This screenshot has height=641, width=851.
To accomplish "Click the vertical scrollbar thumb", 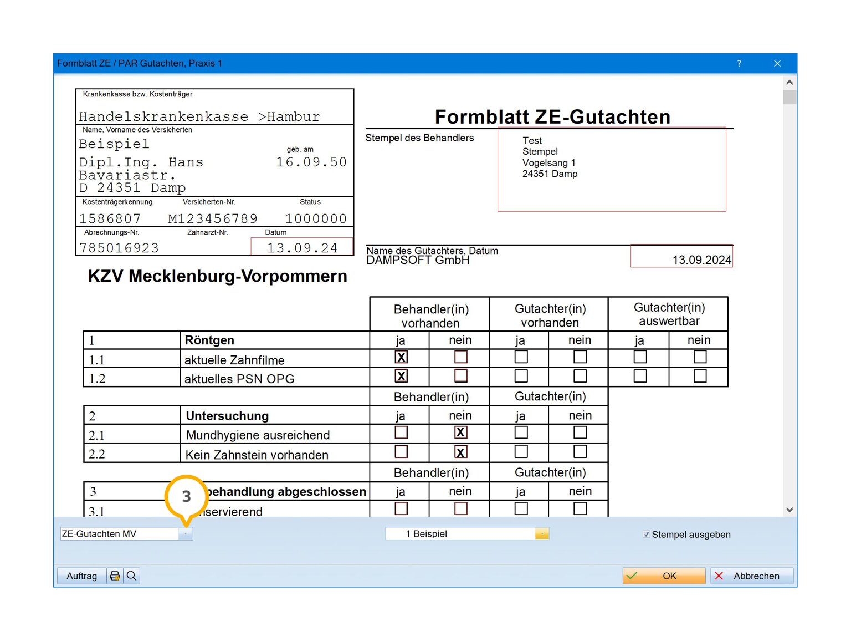I will coord(790,97).
